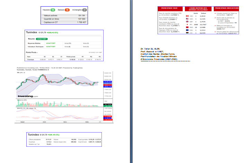Screen dimensions: 247x163
Task: Click the green Hausses count badge
Action: (x=53, y=10)
